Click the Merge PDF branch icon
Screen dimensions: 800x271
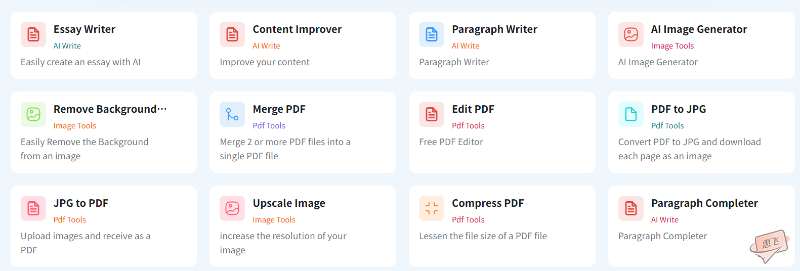click(x=232, y=114)
